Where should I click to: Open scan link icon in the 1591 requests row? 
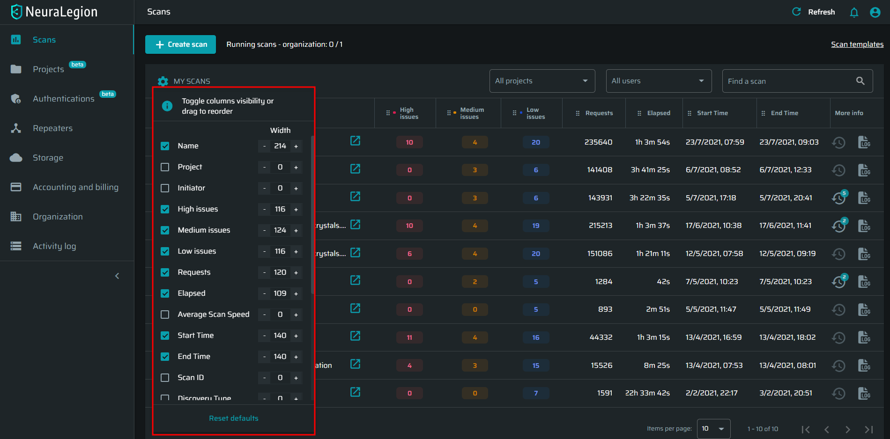point(356,392)
